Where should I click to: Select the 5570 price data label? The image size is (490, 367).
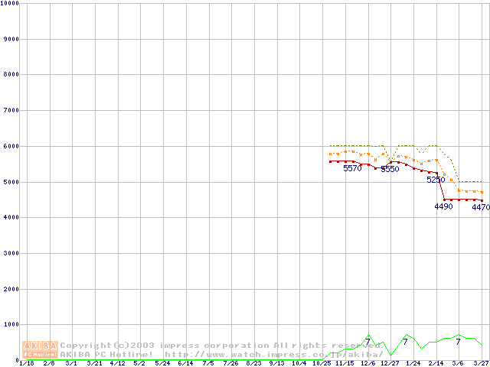click(x=352, y=168)
